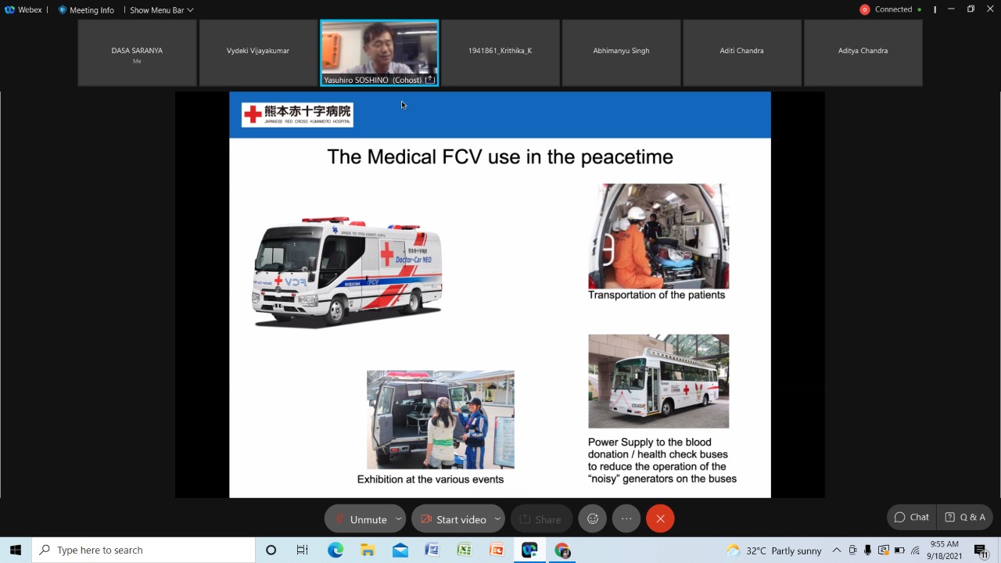
Task: Expand the Show Menu Bar dropdown
Action: click(161, 10)
